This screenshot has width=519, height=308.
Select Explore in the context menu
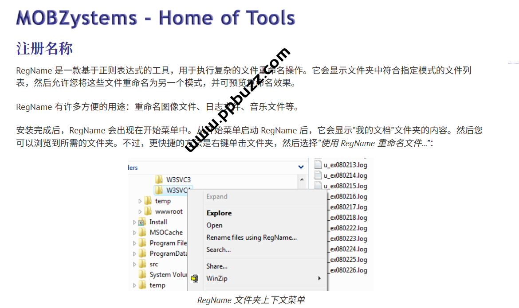(x=219, y=213)
